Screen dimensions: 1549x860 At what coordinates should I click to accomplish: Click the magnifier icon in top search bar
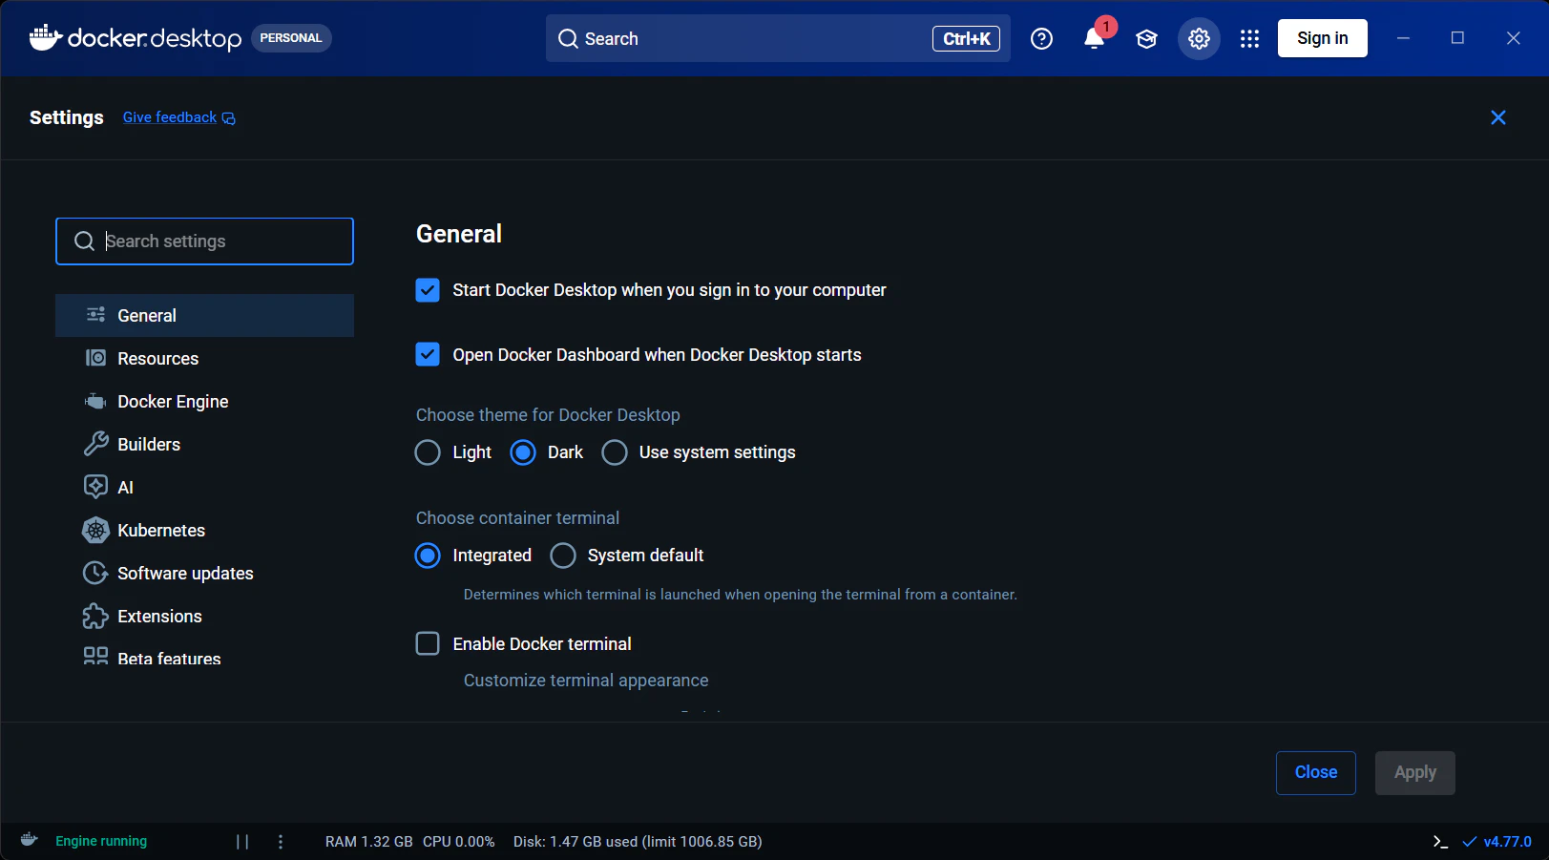[x=568, y=38]
